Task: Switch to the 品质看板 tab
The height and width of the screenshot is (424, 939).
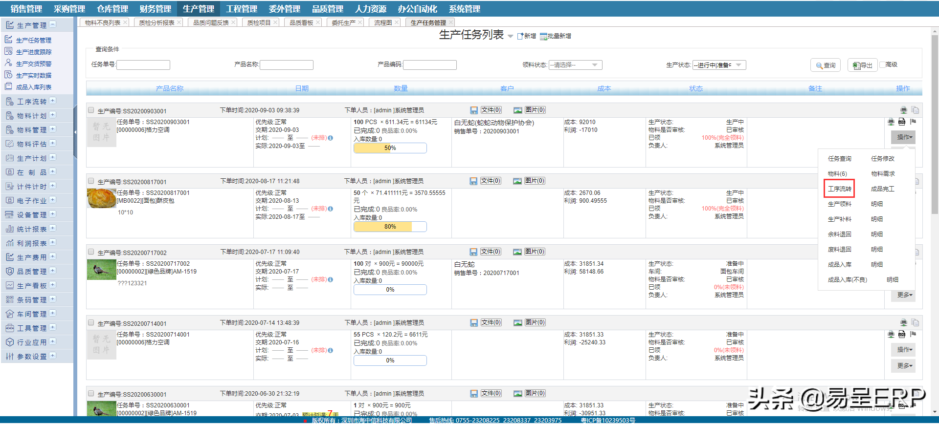Action: pyautogui.click(x=301, y=22)
